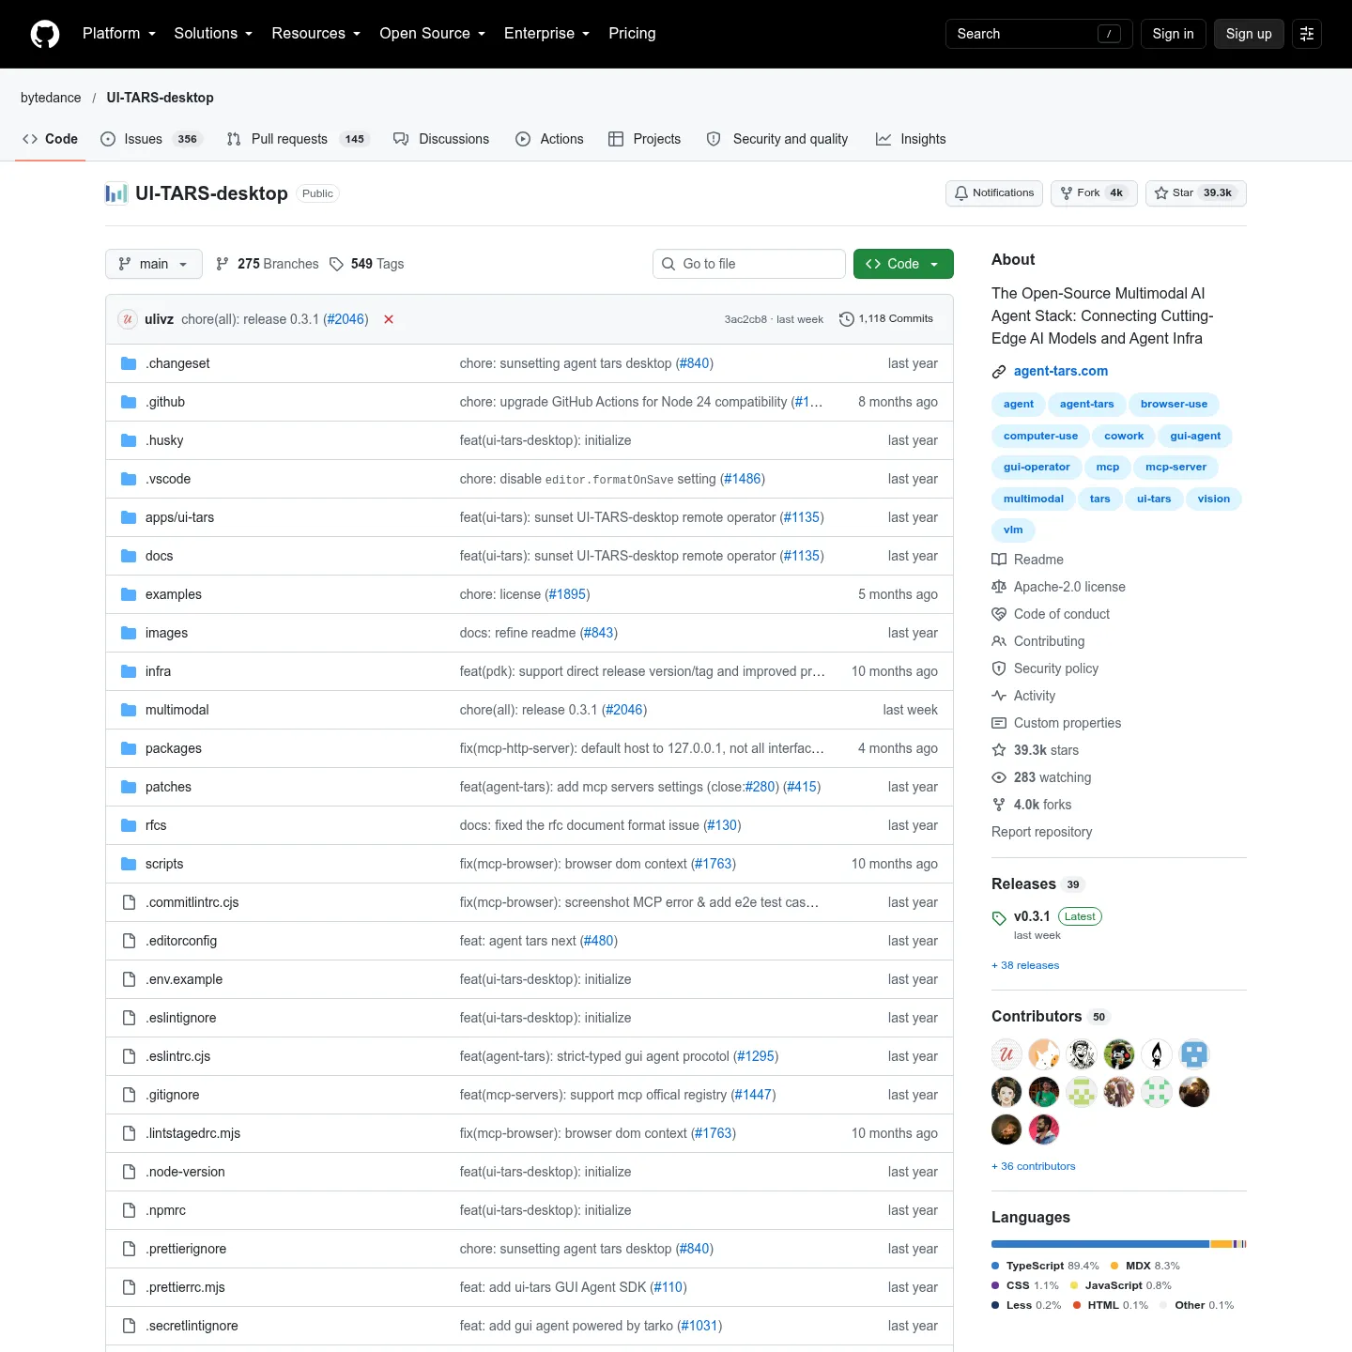Click the Notifications button
Screen dimensions: 1352x1352
pyautogui.click(x=994, y=193)
